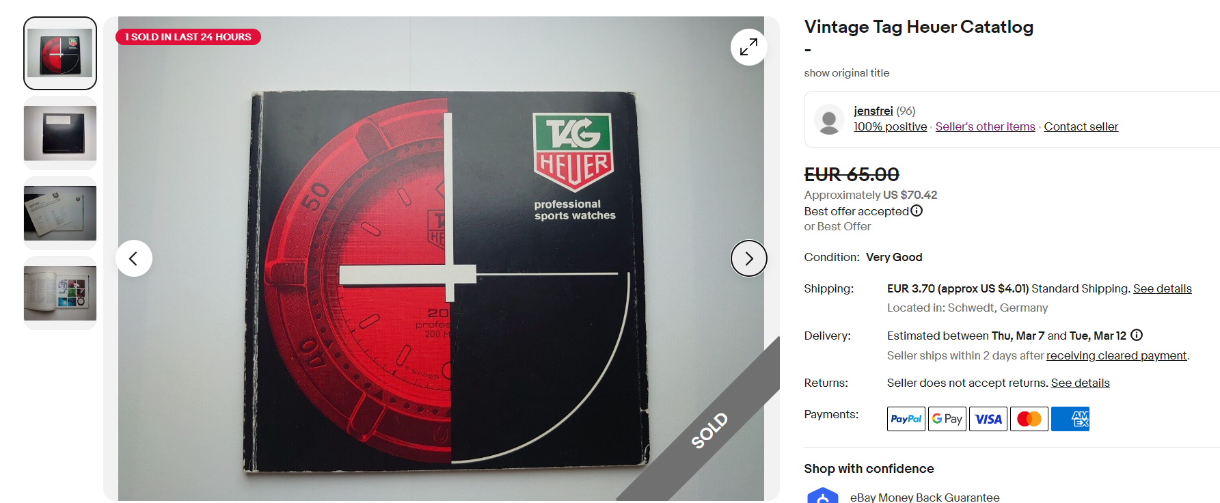Select the first thumbnail of catalog cover
The height and width of the screenshot is (503, 1220).
(60, 53)
